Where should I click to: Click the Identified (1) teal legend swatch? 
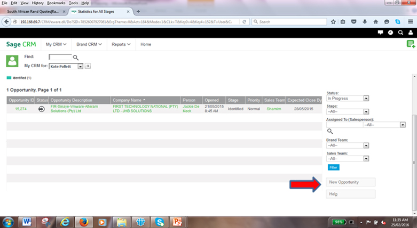9,78
